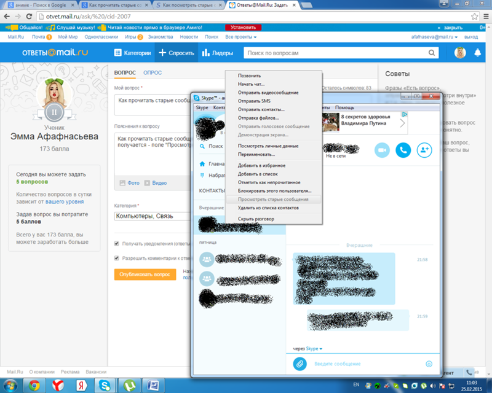This screenshot has width=492, height=393.
Task: Switch to the ОПРОС tab
Action: (153, 72)
